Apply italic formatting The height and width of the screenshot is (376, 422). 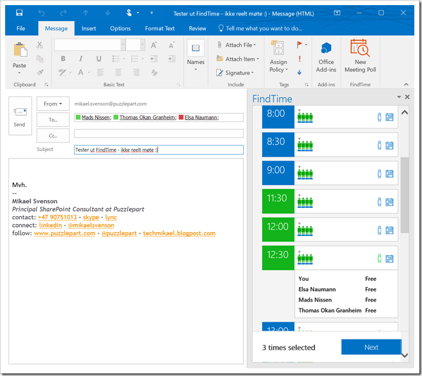point(81,58)
